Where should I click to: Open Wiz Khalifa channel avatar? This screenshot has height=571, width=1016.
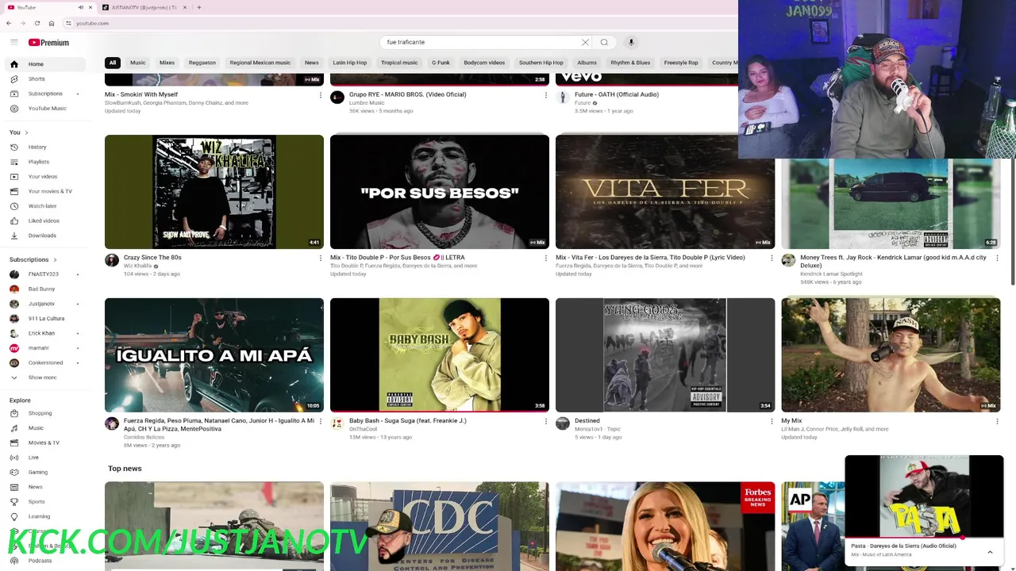(x=112, y=260)
